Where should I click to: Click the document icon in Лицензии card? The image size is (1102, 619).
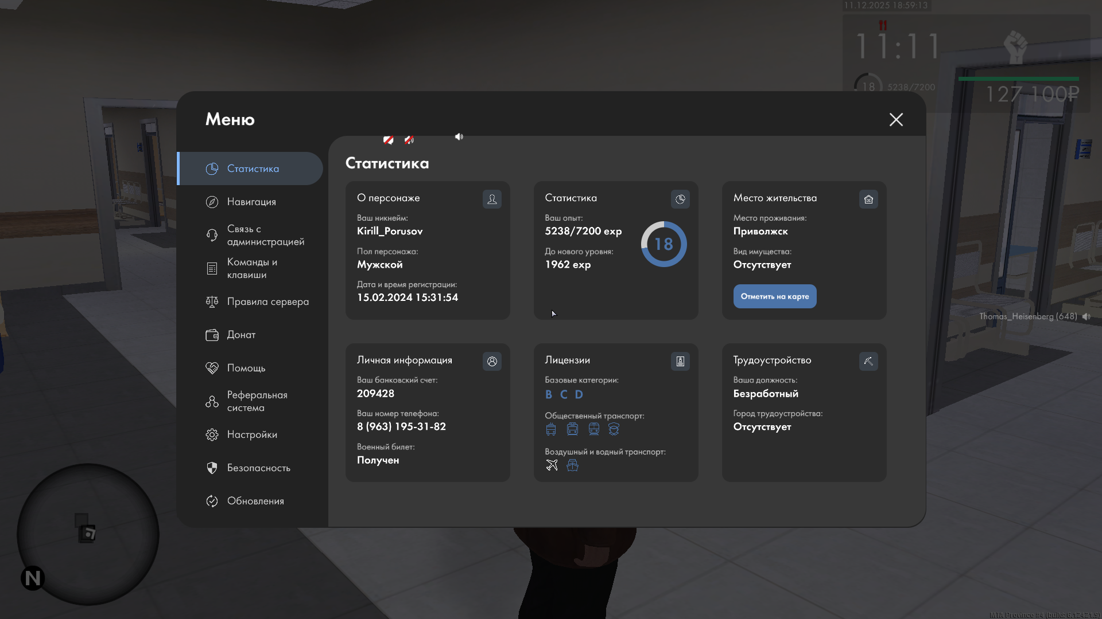coord(680,361)
